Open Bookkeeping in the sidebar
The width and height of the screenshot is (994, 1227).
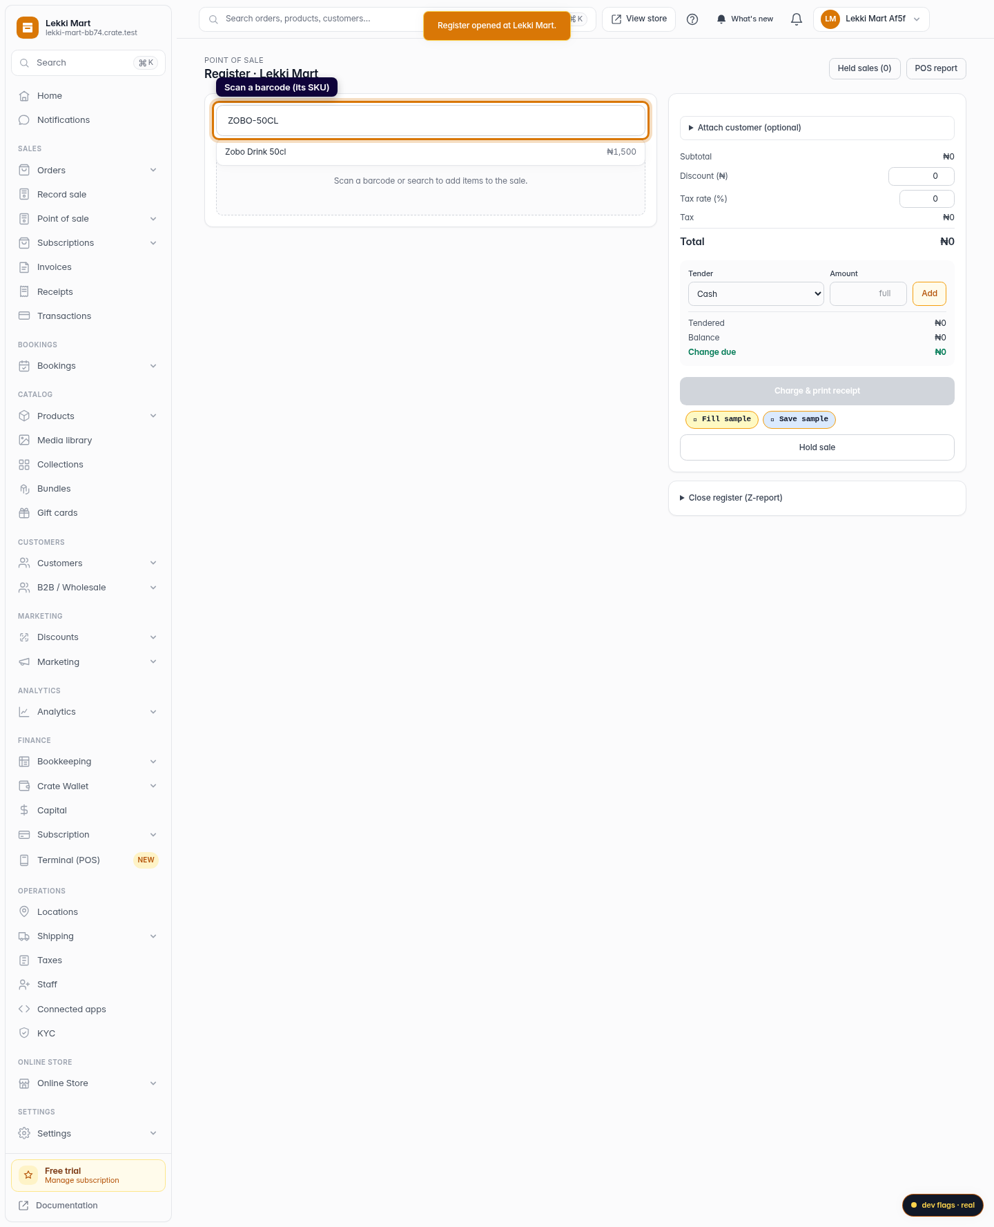click(88, 762)
